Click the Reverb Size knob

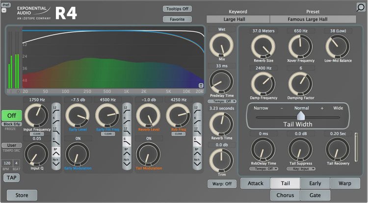pyautogui.click(x=263, y=46)
